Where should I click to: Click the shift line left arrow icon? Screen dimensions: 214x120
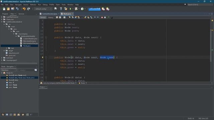pyautogui.click(x=95, y=17)
